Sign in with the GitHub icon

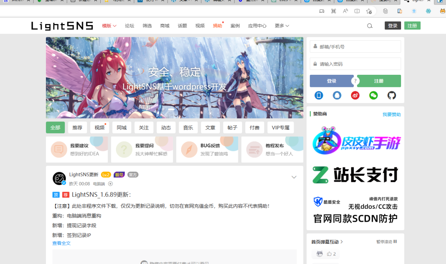[x=392, y=95]
